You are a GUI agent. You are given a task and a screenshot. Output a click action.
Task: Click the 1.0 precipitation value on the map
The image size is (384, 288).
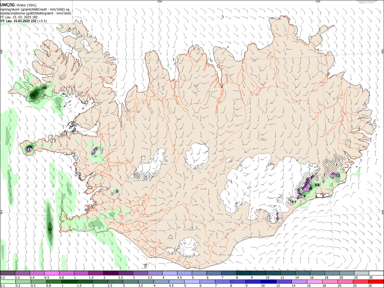(44, 88)
